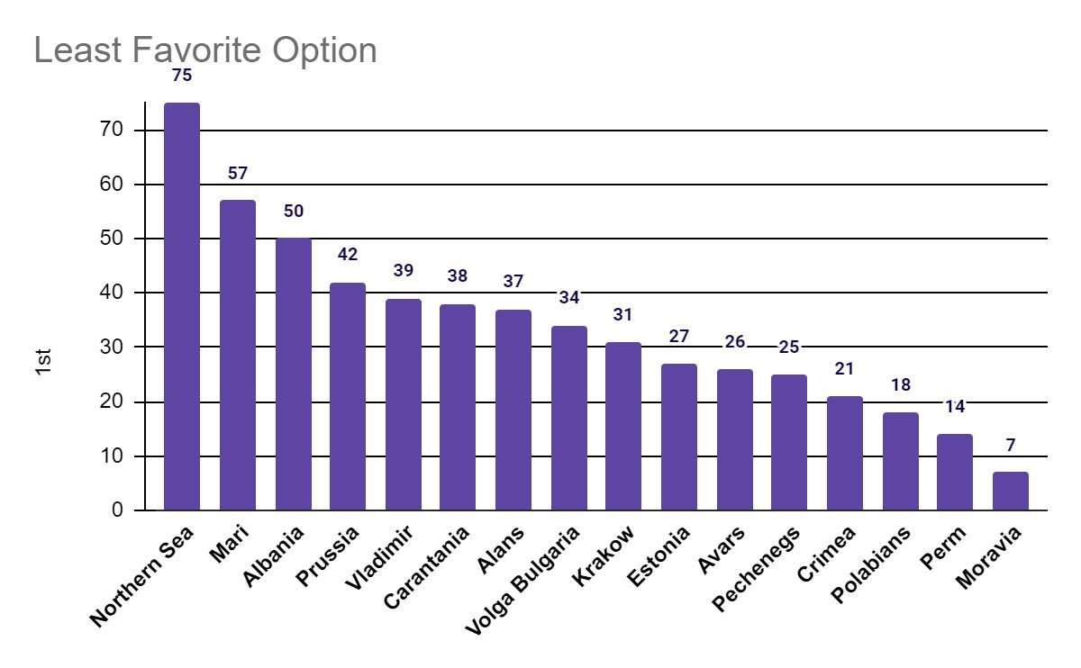Click the Alans bar
The width and height of the screenshot is (1081, 668).
(513, 410)
